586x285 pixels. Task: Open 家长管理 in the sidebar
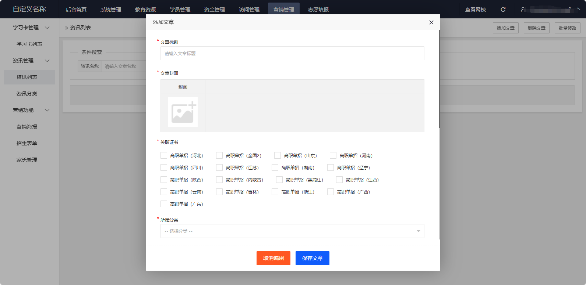click(x=29, y=160)
